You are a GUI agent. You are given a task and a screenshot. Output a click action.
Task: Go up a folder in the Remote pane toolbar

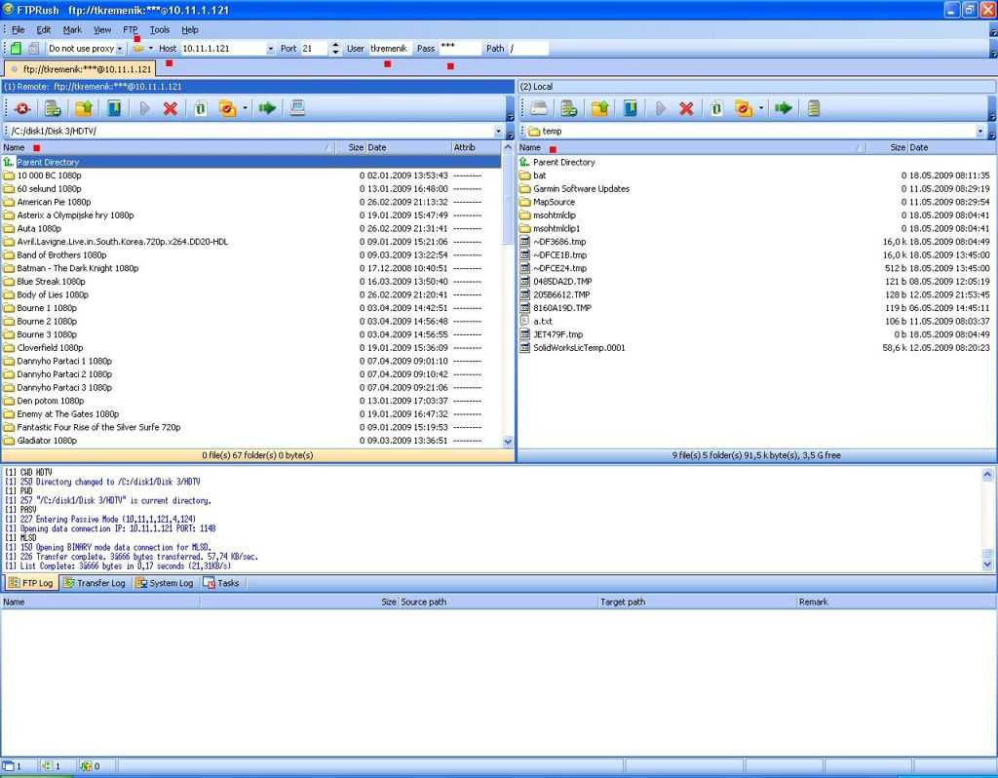click(84, 109)
